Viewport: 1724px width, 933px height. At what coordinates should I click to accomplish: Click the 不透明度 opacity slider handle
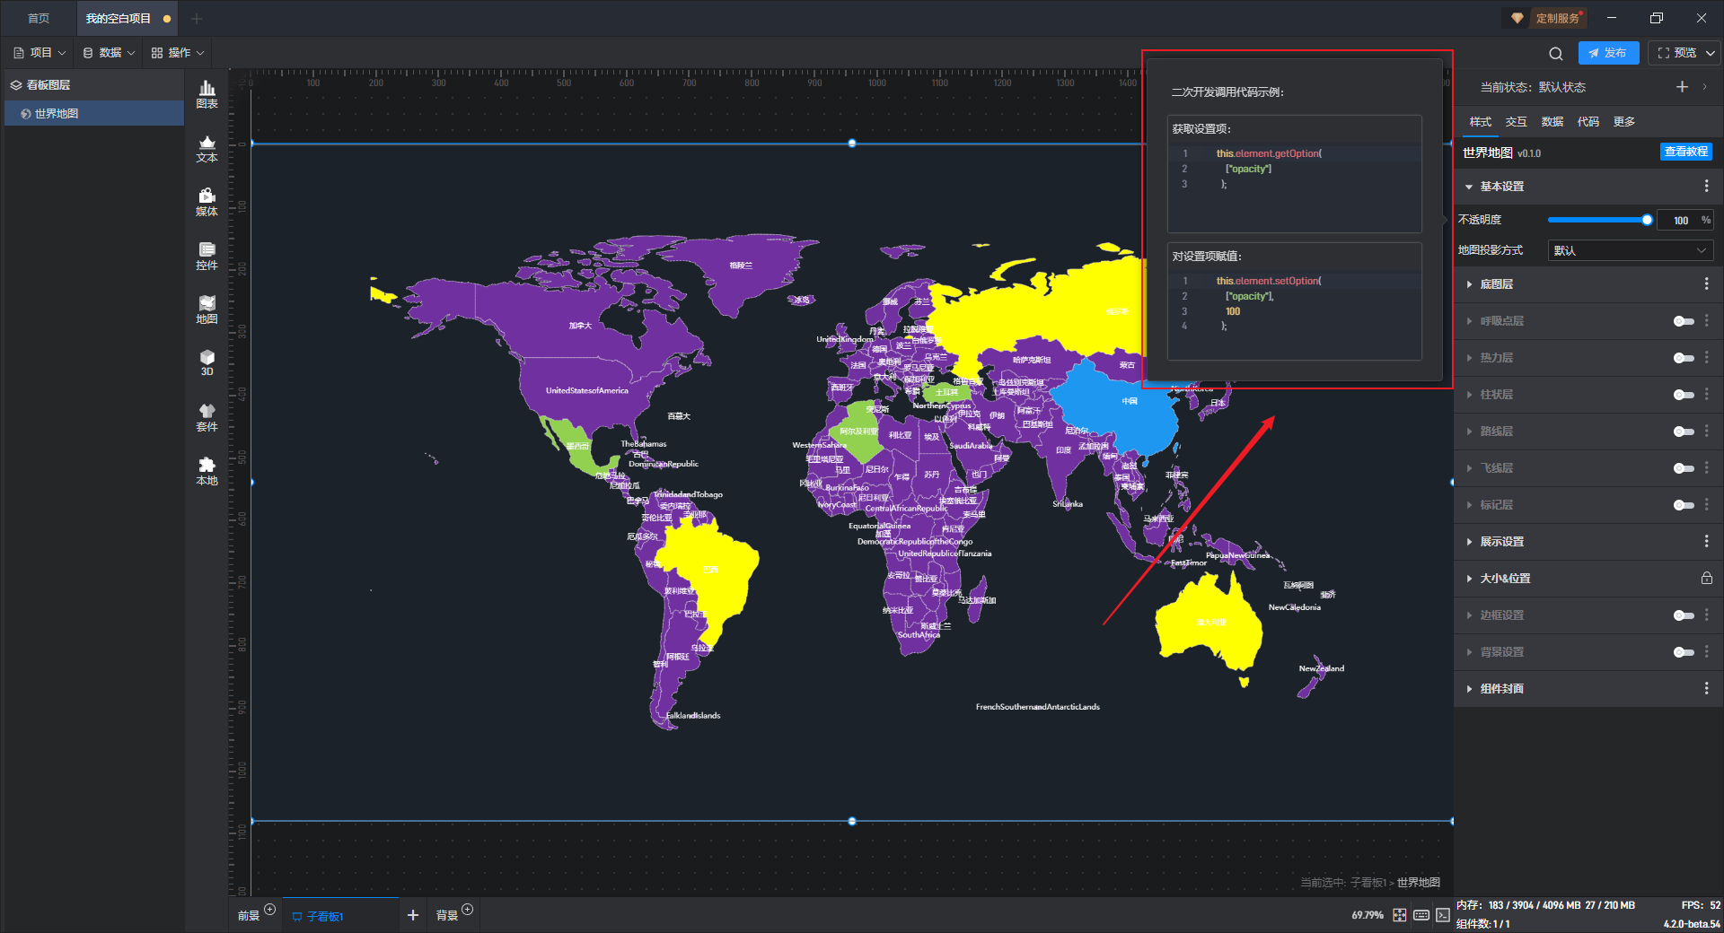[x=1647, y=220]
